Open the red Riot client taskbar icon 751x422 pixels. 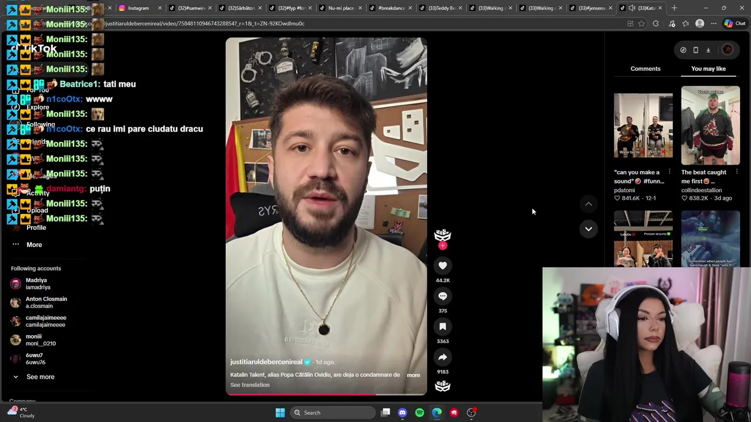pyautogui.click(x=454, y=413)
